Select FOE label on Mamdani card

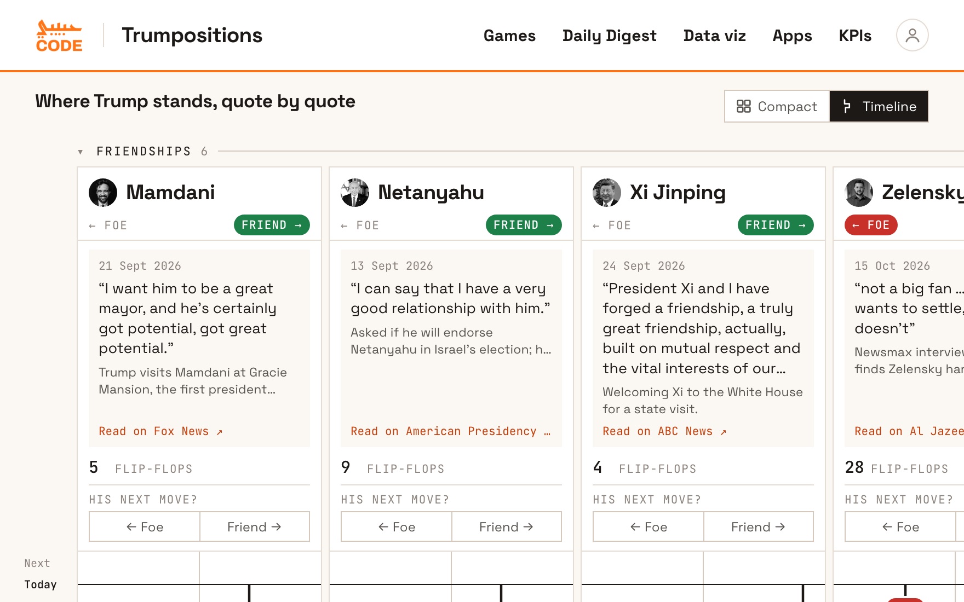pyautogui.click(x=108, y=225)
